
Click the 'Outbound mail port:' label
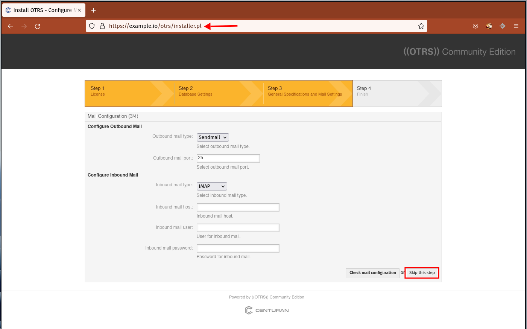tap(173, 158)
